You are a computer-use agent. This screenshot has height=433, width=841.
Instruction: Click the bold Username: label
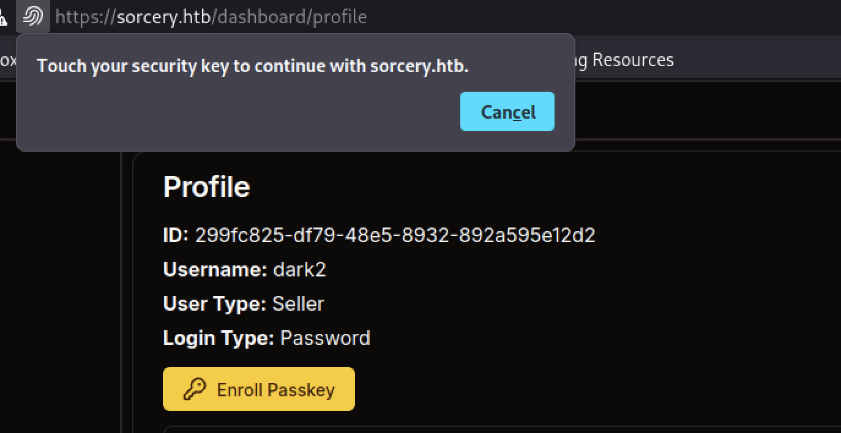coord(215,270)
